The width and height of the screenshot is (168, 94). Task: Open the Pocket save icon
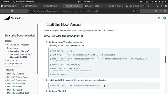click(156, 11)
